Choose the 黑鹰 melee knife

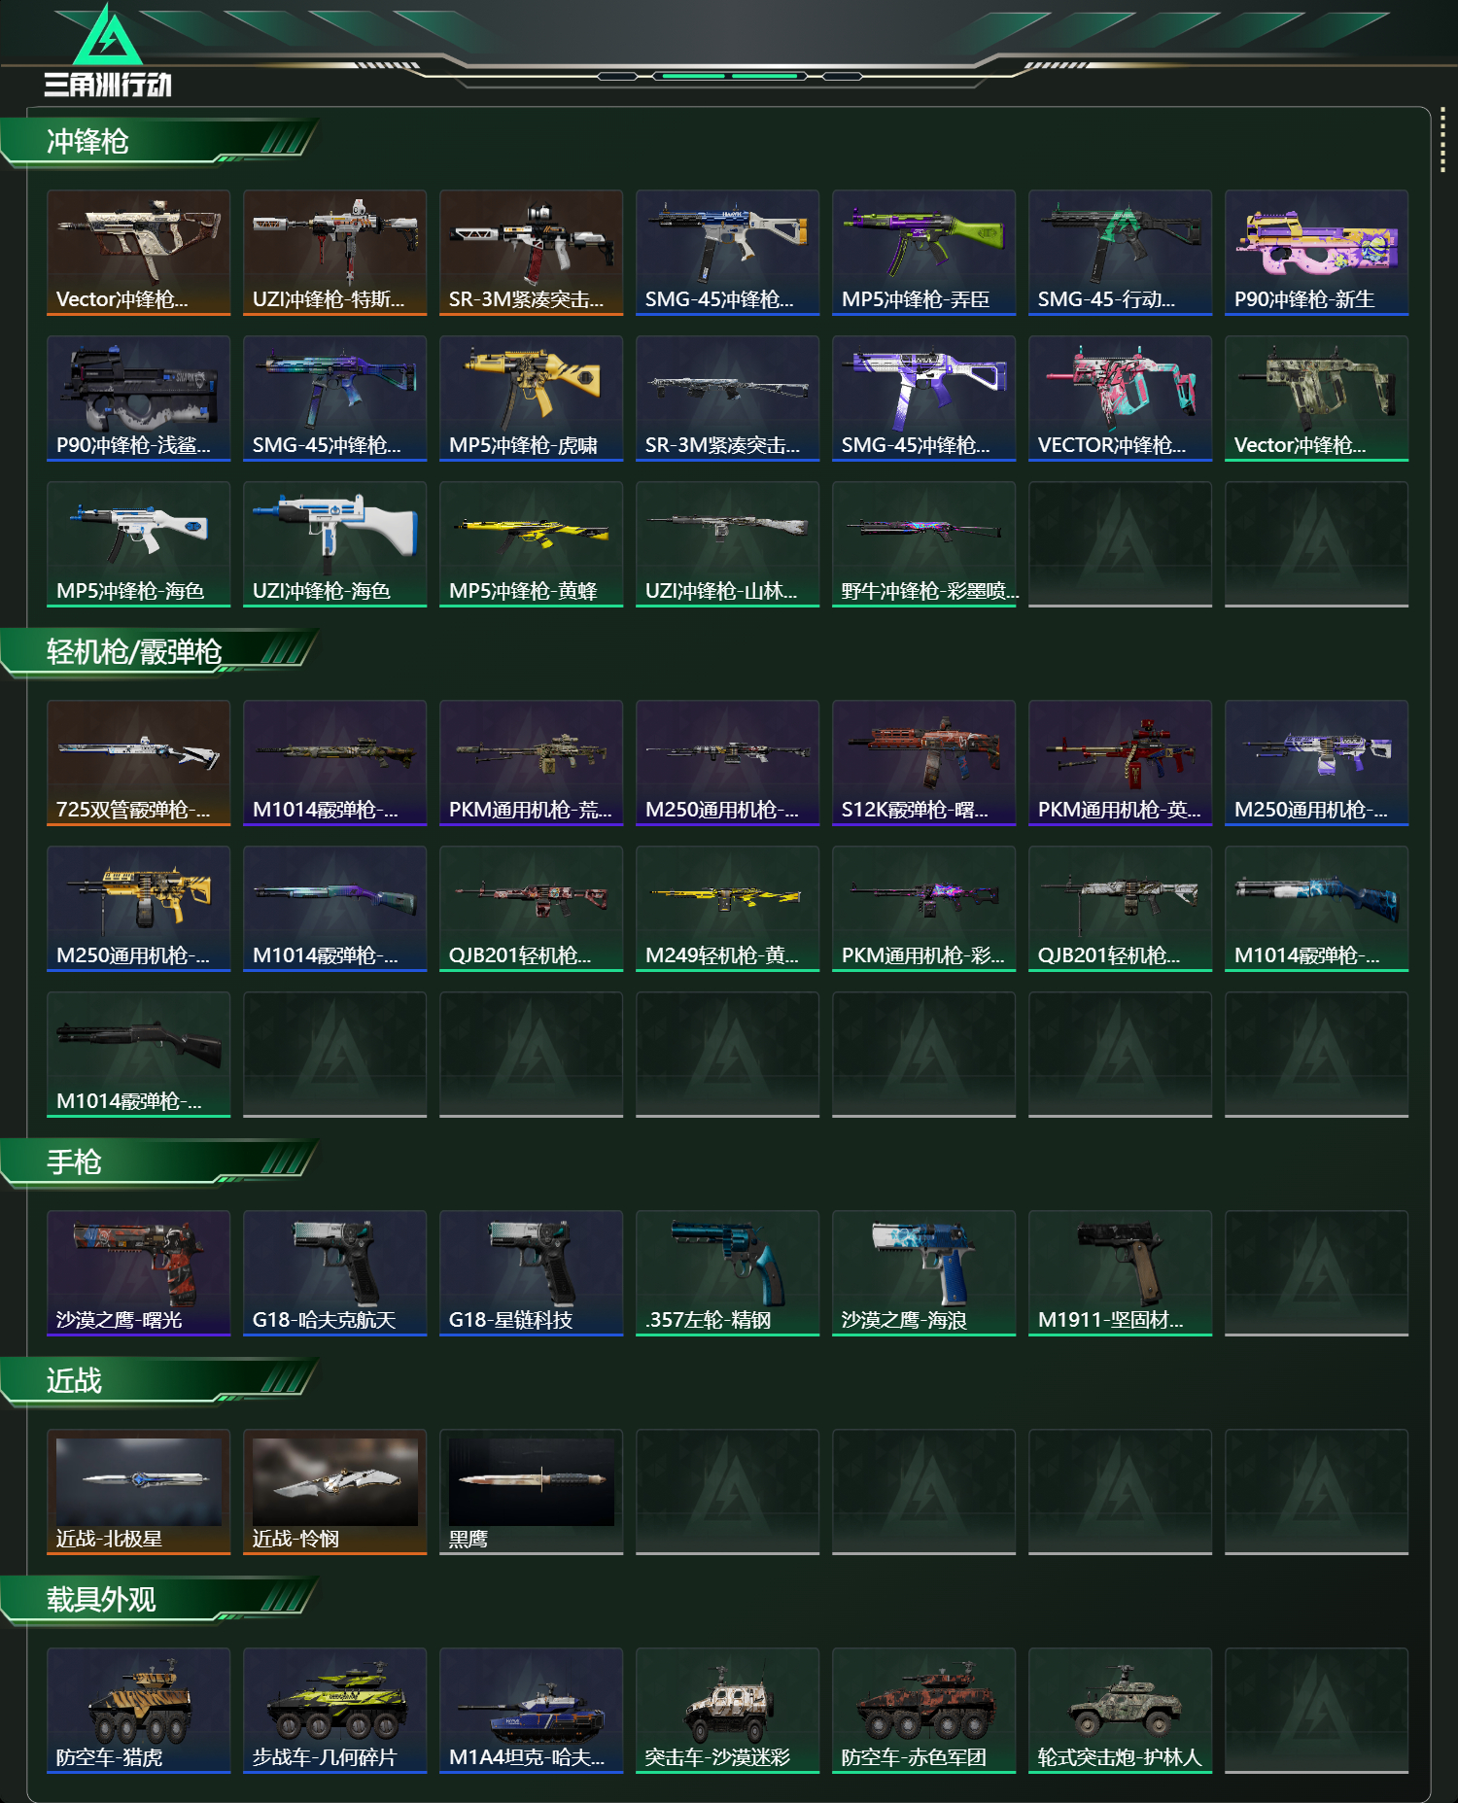tap(531, 1492)
